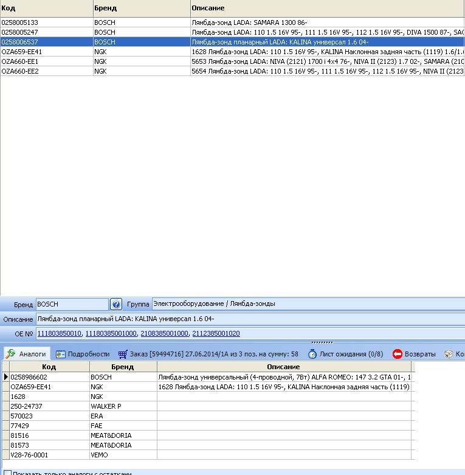Sort the analogs table by Бренд header

click(123, 367)
